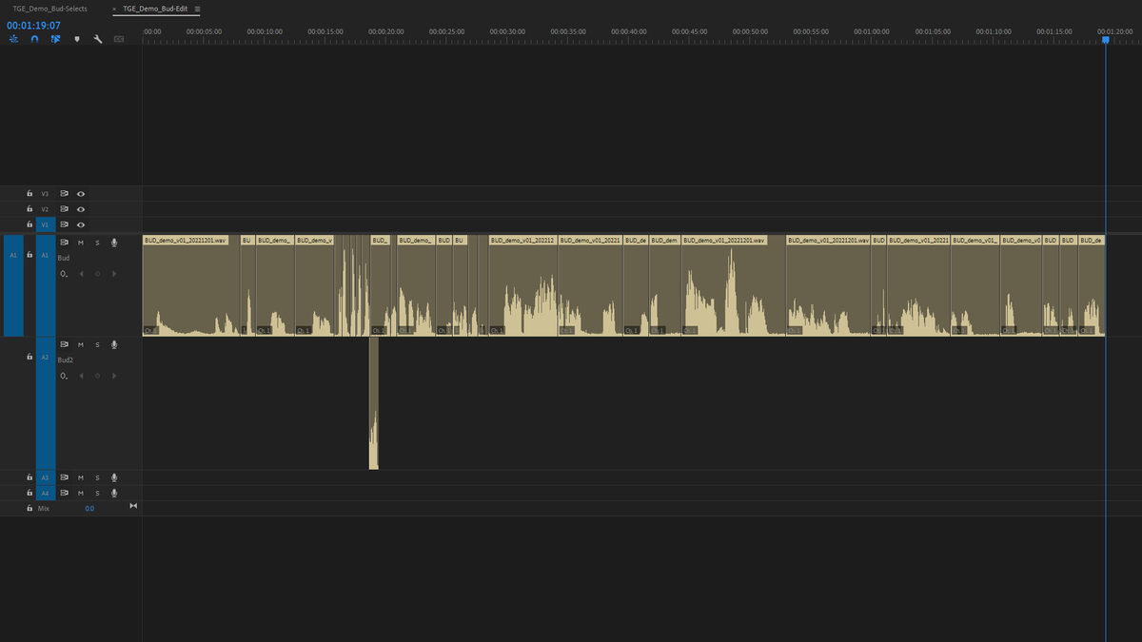Target audio track A3 header
The height and width of the screenshot is (642, 1142).
pos(45,477)
